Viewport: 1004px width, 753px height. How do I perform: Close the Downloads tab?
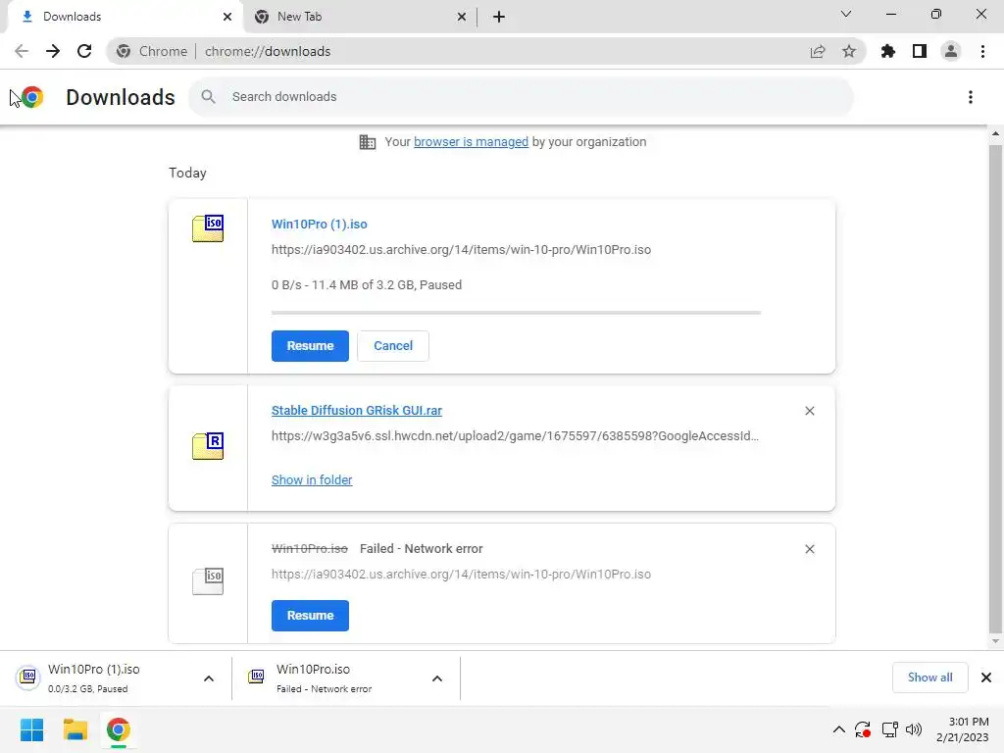(x=227, y=17)
